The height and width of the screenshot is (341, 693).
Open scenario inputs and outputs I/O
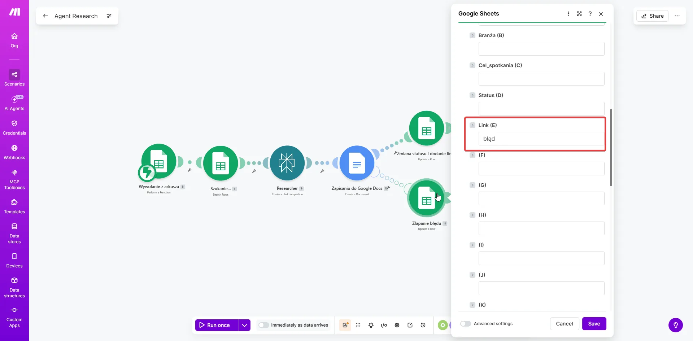[384, 325]
